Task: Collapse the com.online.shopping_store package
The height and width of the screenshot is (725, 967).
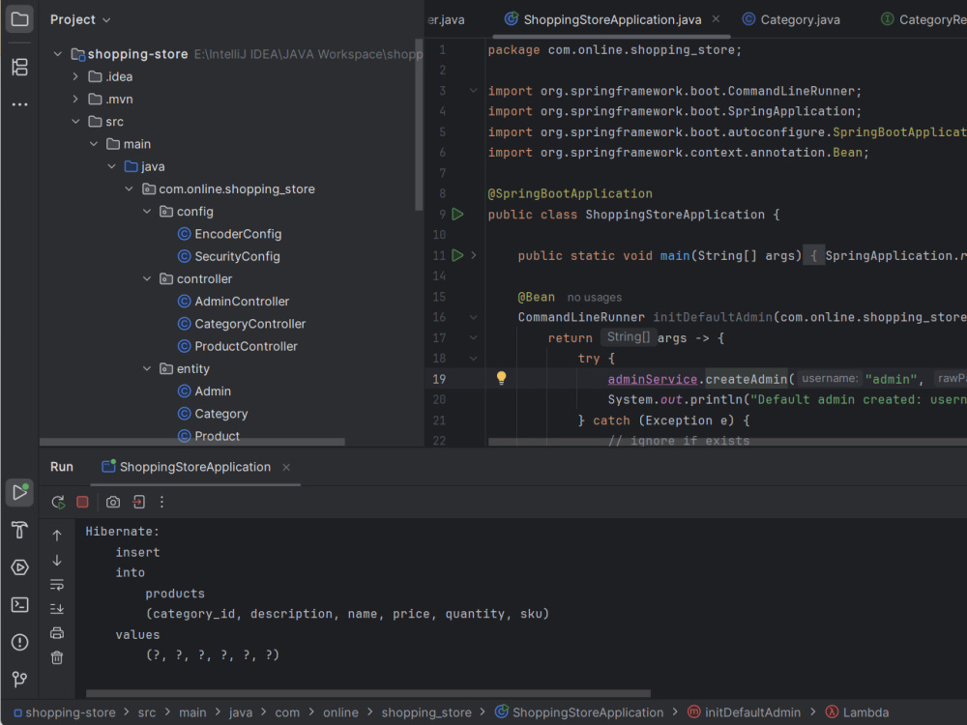Action: pos(129,188)
